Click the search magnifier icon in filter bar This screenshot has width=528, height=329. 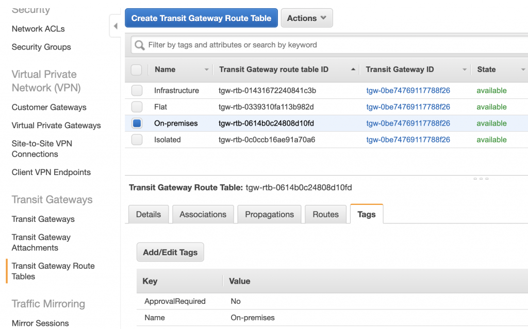click(139, 45)
